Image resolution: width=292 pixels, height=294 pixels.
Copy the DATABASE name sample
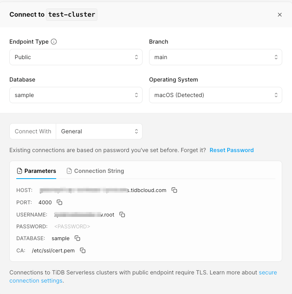(77, 239)
